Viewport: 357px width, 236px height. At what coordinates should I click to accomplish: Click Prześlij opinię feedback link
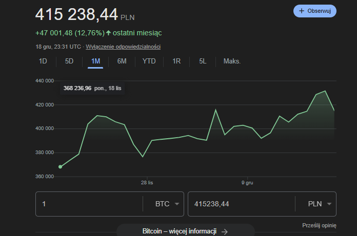(x=319, y=225)
